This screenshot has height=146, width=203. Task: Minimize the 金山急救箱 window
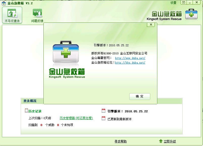190,3
